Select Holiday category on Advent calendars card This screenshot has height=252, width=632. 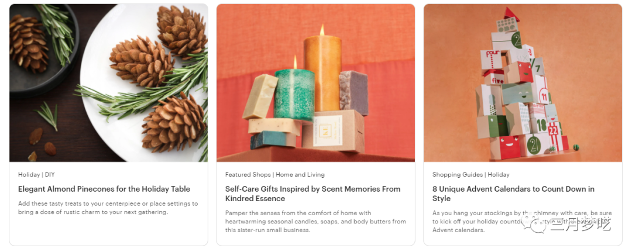[499, 175]
